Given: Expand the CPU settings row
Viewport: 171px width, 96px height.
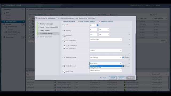Looking at the screenshot, I should [63, 25].
